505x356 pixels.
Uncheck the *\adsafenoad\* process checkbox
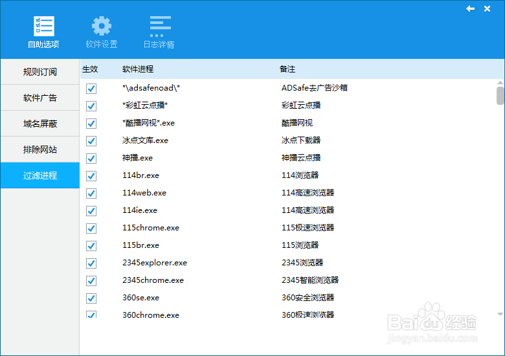[x=91, y=89]
